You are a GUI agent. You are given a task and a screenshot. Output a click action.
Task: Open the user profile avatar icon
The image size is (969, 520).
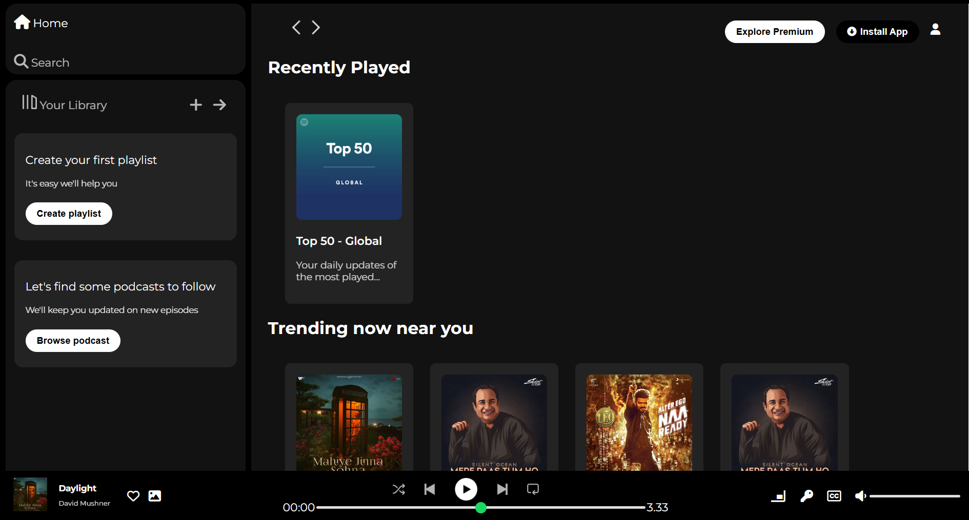coord(935,29)
